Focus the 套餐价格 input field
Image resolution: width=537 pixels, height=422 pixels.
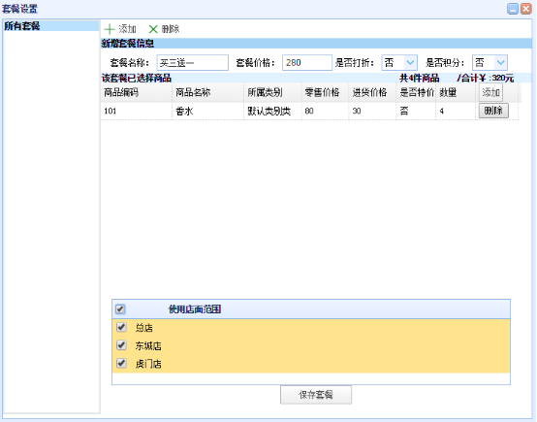[x=307, y=63]
